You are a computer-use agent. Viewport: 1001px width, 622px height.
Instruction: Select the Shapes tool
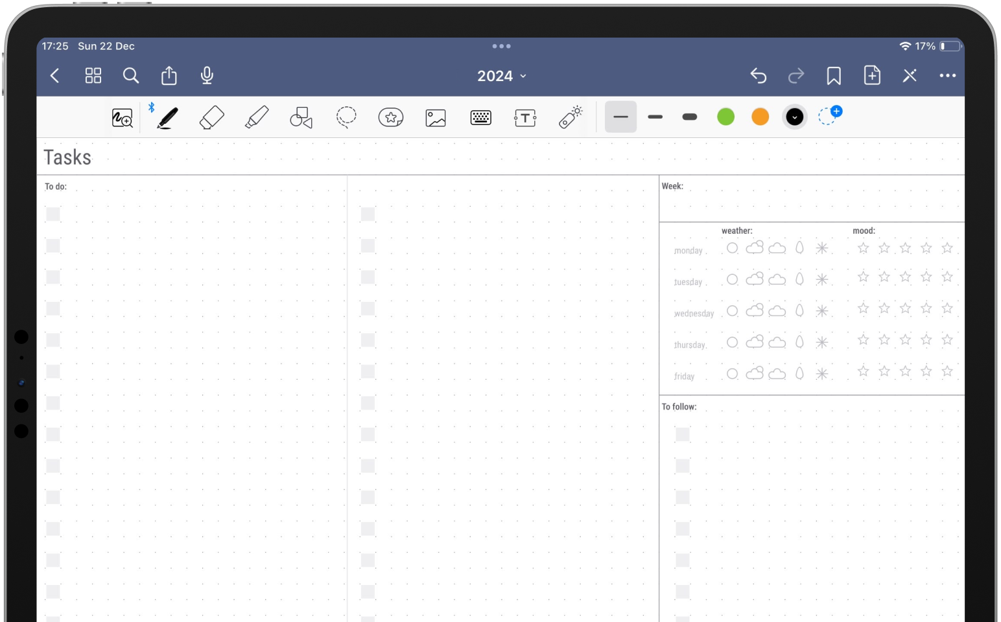pyautogui.click(x=301, y=117)
